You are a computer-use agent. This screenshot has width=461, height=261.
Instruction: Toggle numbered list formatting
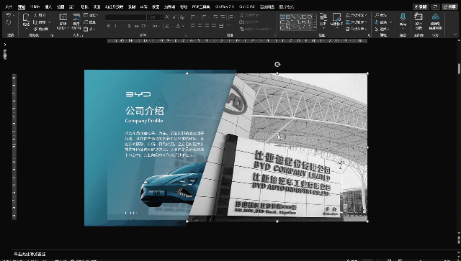(x=203, y=17)
